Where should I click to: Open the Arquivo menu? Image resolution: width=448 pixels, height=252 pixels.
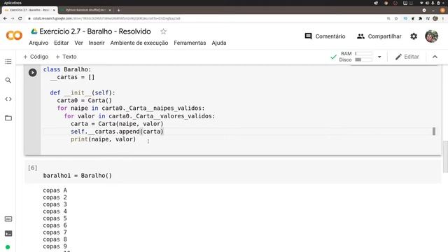coord(38,43)
